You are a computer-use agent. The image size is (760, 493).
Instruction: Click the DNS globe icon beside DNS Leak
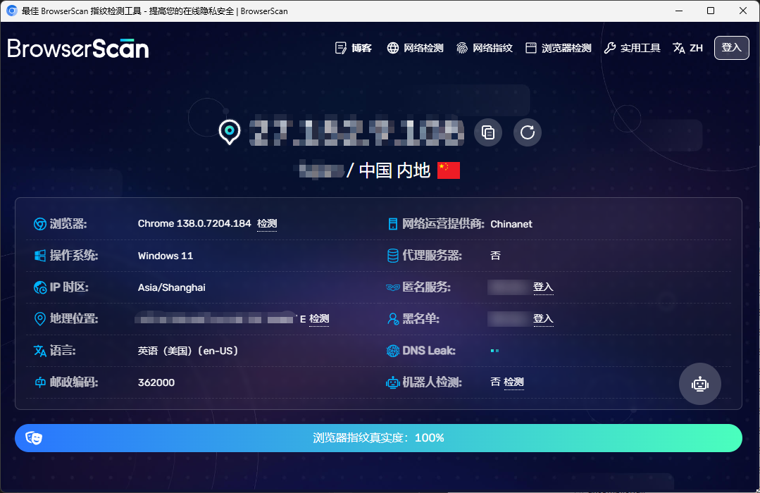pos(392,351)
